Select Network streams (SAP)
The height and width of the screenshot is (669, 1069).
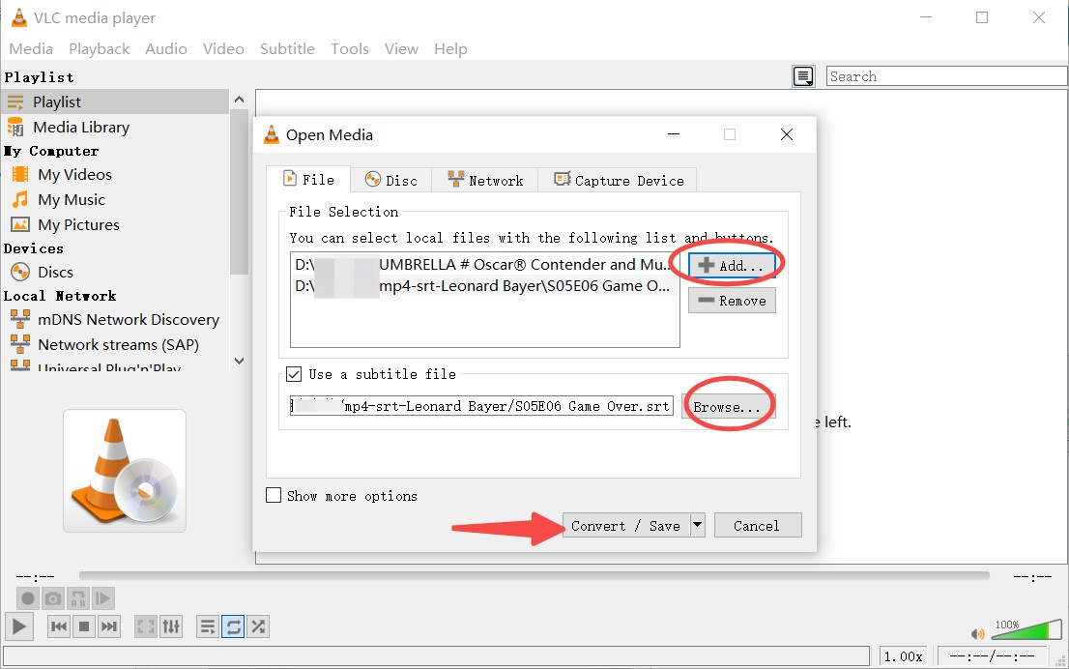point(118,344)
